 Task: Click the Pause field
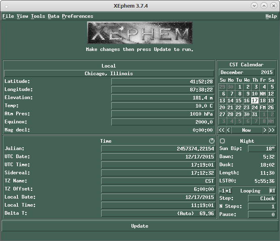tap(262, 214)
